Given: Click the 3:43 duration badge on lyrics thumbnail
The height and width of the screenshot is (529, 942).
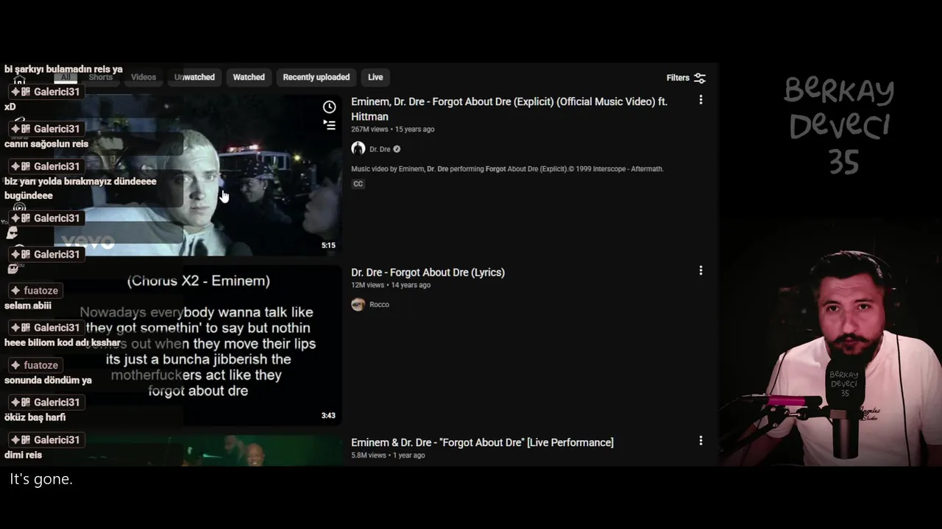Looking at the screenshot, I should (328, 416).
